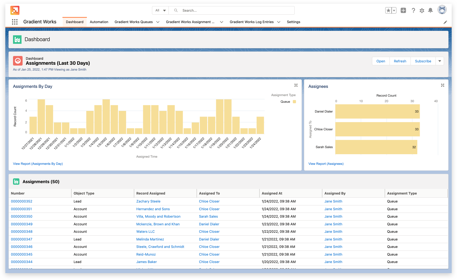Open the Zachary Steele record
457x280 pixels.
pyautogui.click(x=148, y=201)
